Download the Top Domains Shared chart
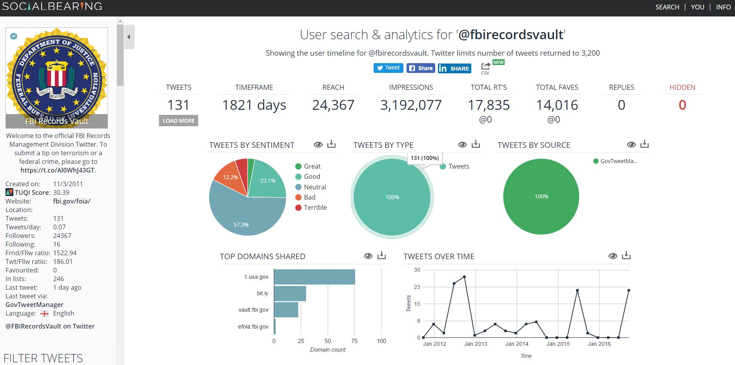This screenshot has width=735, height=365. [381, 255]
